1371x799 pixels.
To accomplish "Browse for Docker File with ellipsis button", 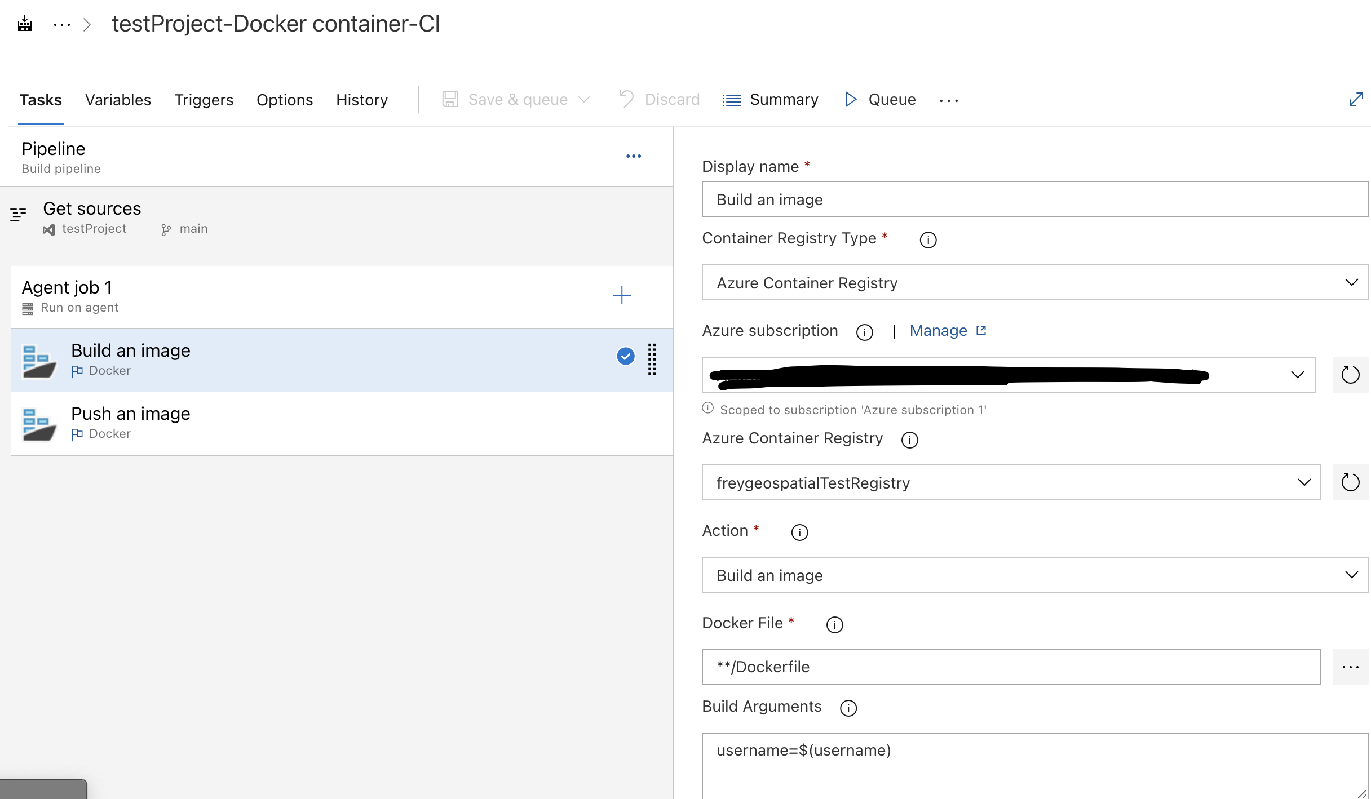I will 1350,667.
